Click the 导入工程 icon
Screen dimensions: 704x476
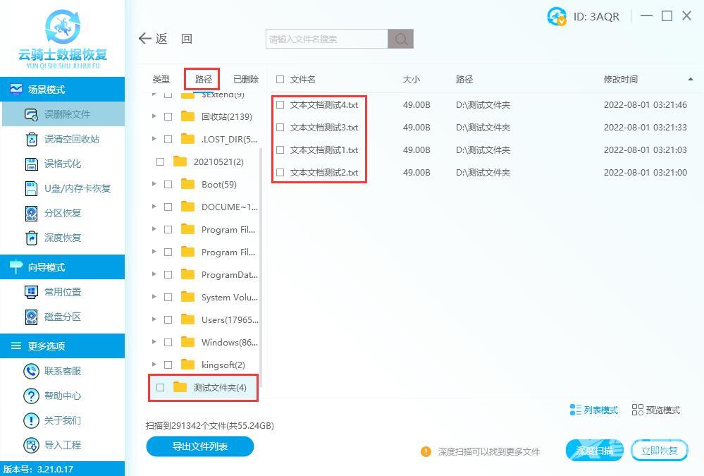pyautogui.click(x=31, y=446)
